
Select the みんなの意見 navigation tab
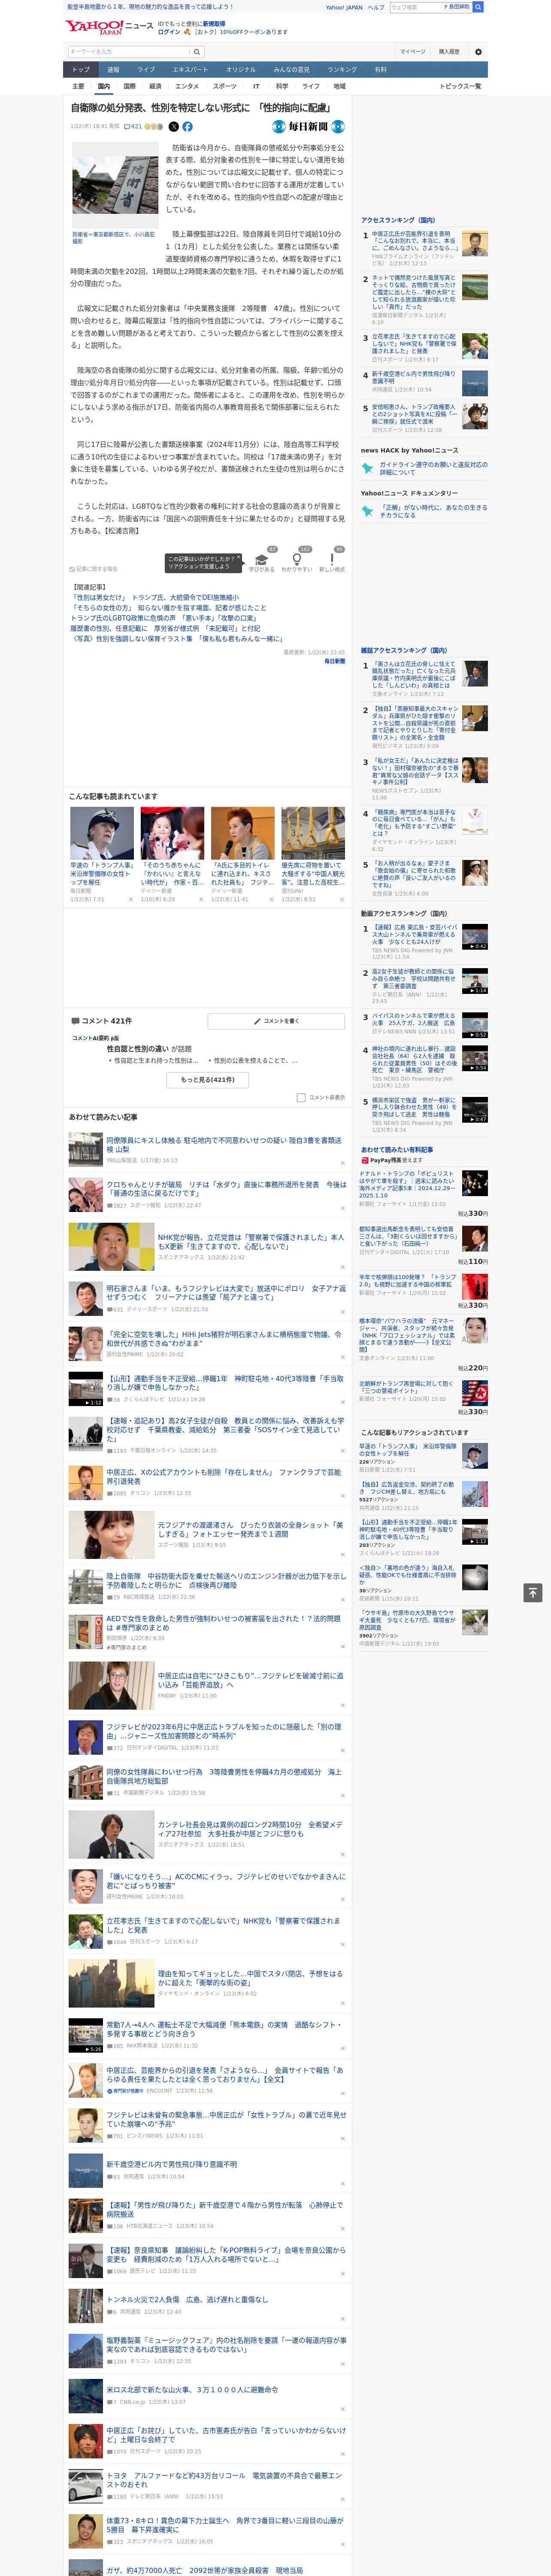(292, 70)
